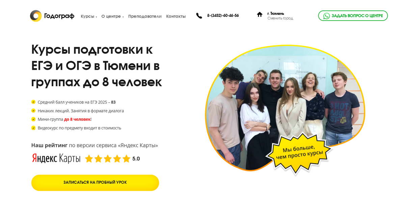Open the Контакты menu item

point(176,16)
